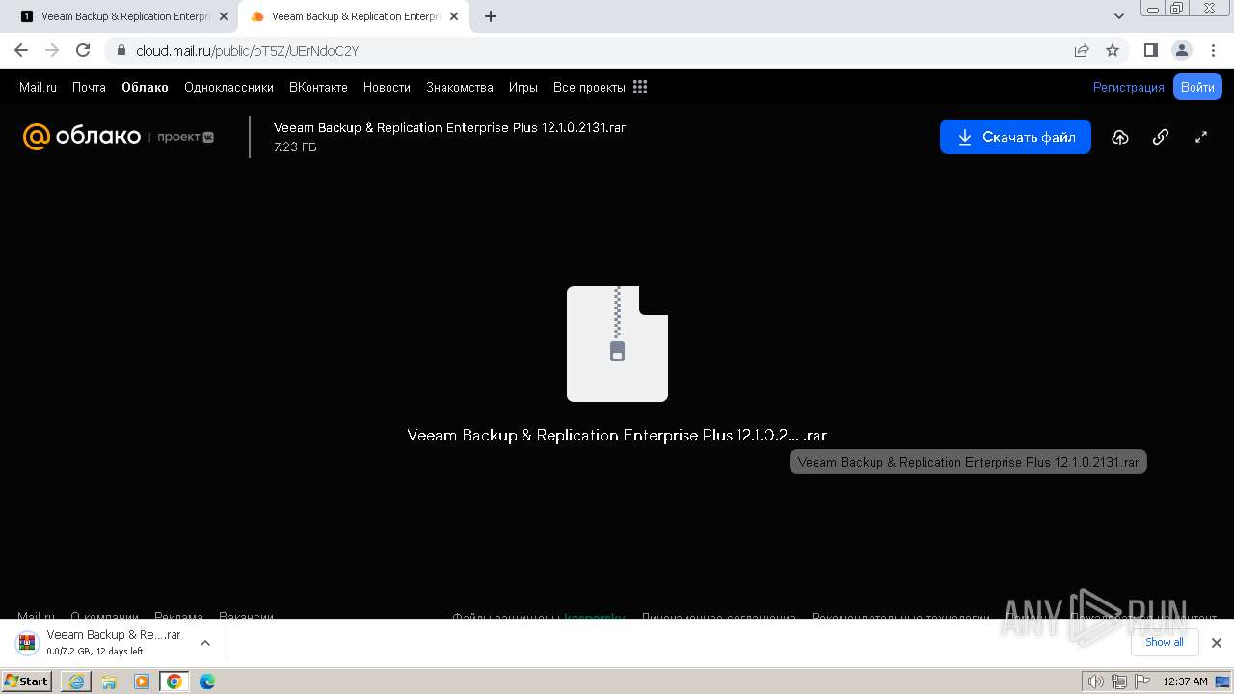Open Почта in the top menu

tap(89, 87)
